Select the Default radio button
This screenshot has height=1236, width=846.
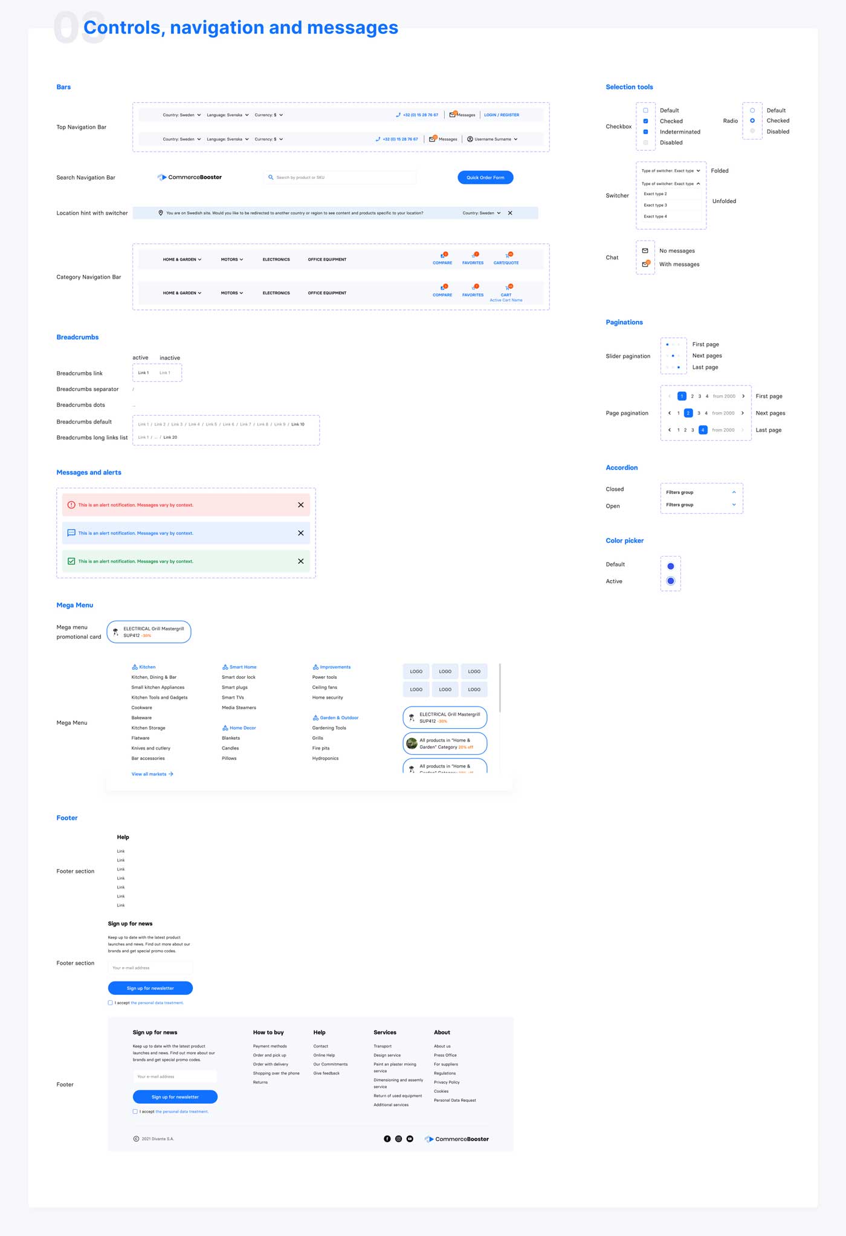point(752,111)
